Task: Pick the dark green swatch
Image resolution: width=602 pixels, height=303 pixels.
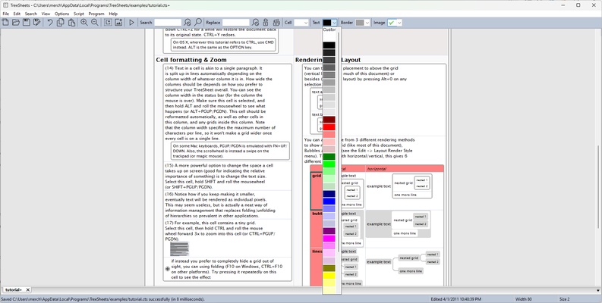Action: 329,157
